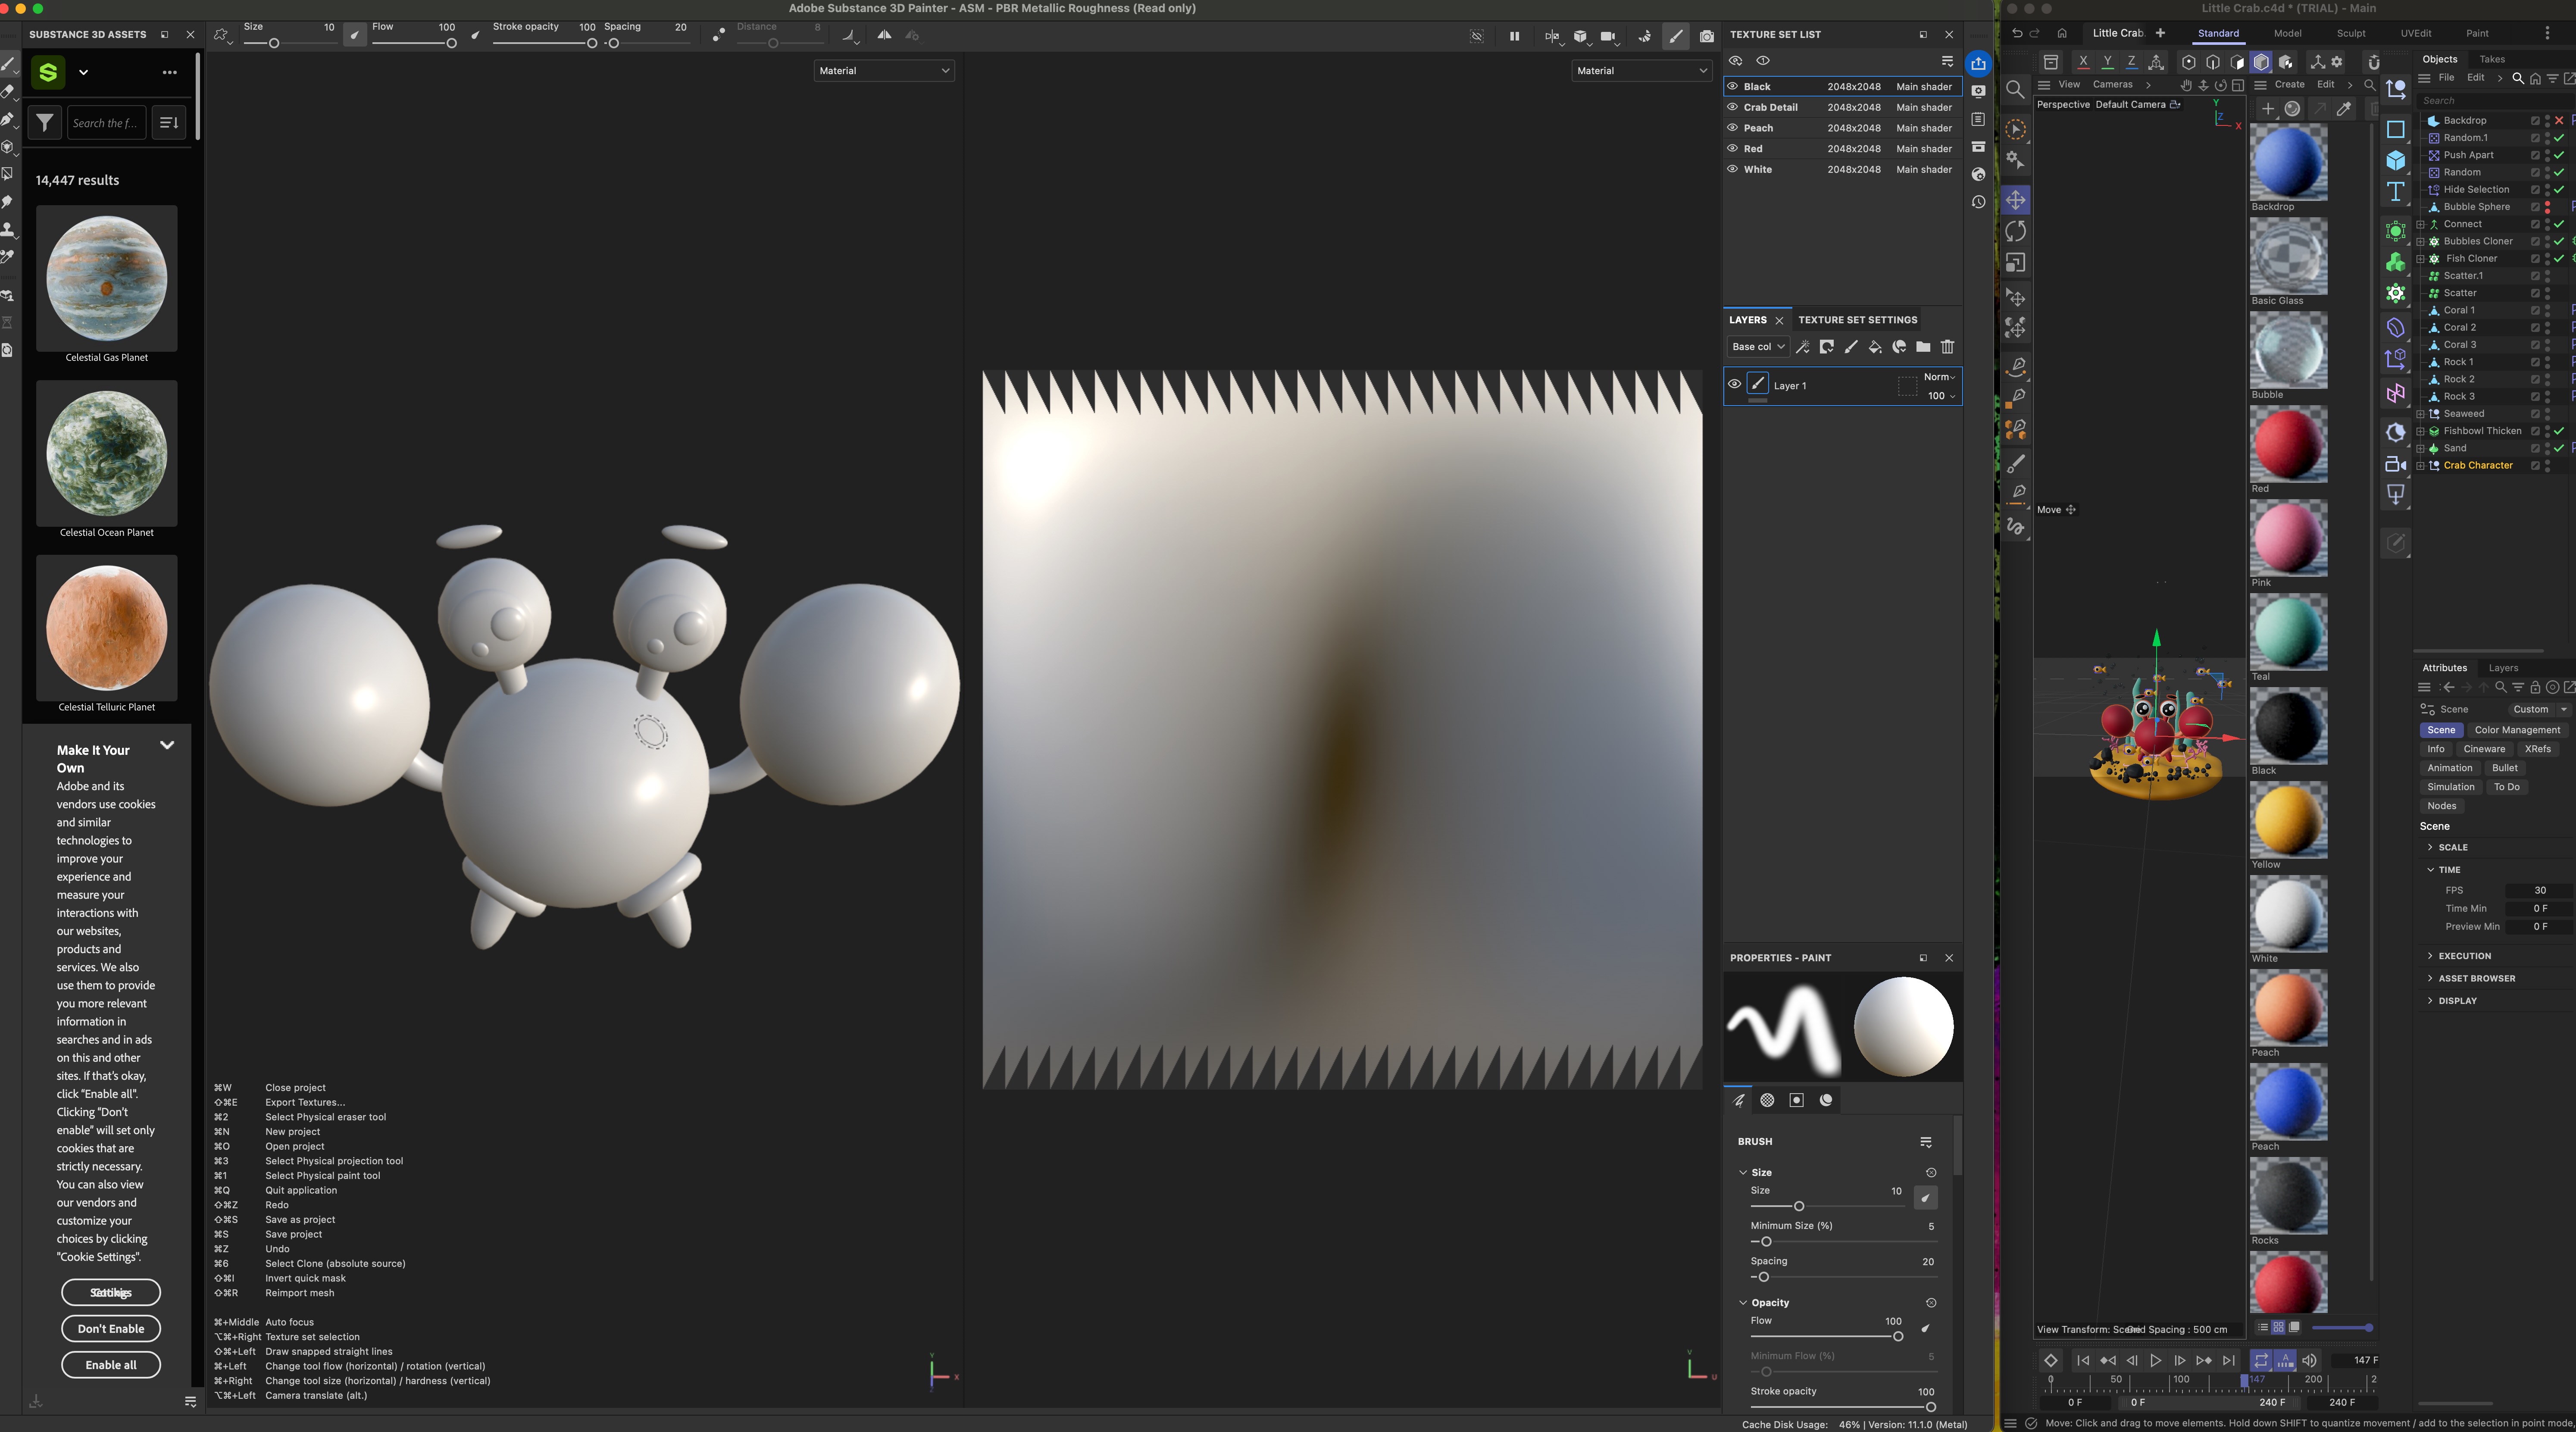The height and width of the screenshot is (1432, 2576).
Task: Toggle the symmetry mirror icon in Painter's toolbar
Action: [885, 35]
